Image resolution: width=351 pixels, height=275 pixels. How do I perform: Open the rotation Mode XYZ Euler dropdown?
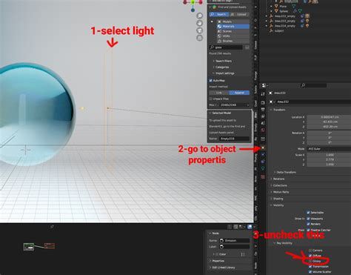point(329,149)
